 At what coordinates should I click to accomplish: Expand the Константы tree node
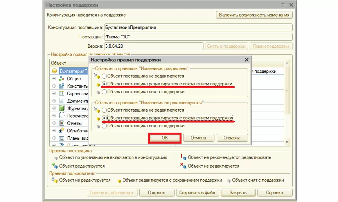click(54, 86)
